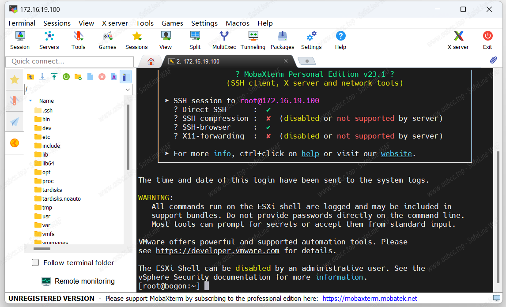Select the tardisks.noauto folder
506x307 pixels.
(x=57, y=198)
